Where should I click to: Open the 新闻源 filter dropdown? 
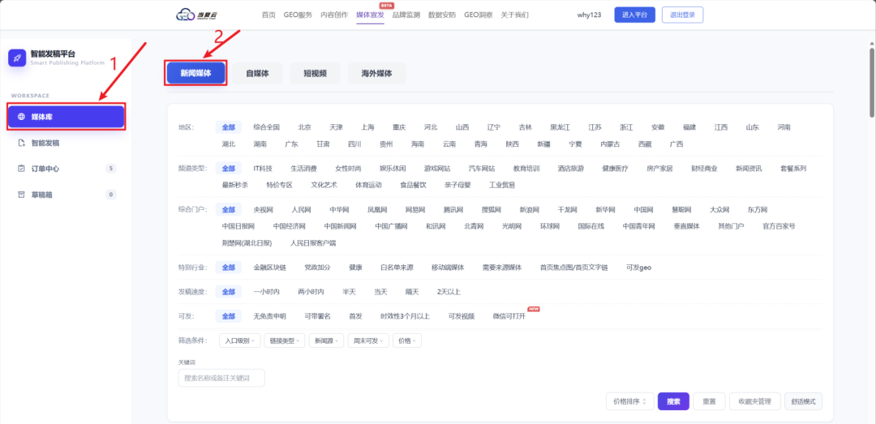[x=326, y=340]
